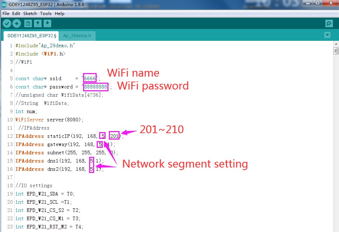The height and width of the screenshot is (232, 339).
Task: Click the EPD_W21_CS_S2 = T2 line
Action: click(x=48, y=210)
